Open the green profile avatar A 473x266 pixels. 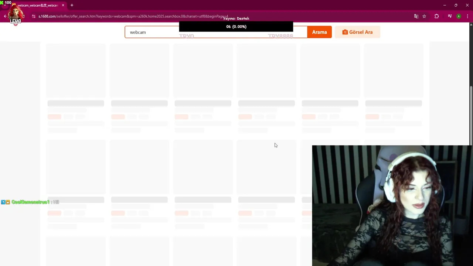[x=459, y=16]
